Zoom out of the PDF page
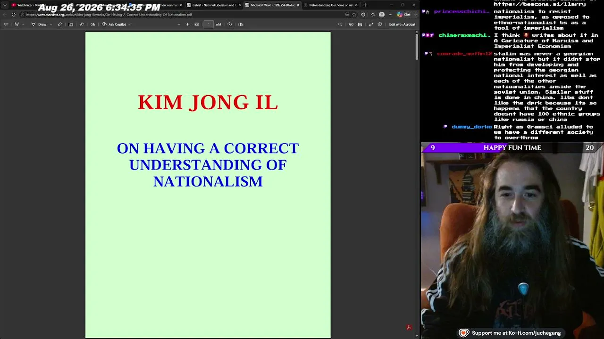The image size is (604, 339). (179, 24)
